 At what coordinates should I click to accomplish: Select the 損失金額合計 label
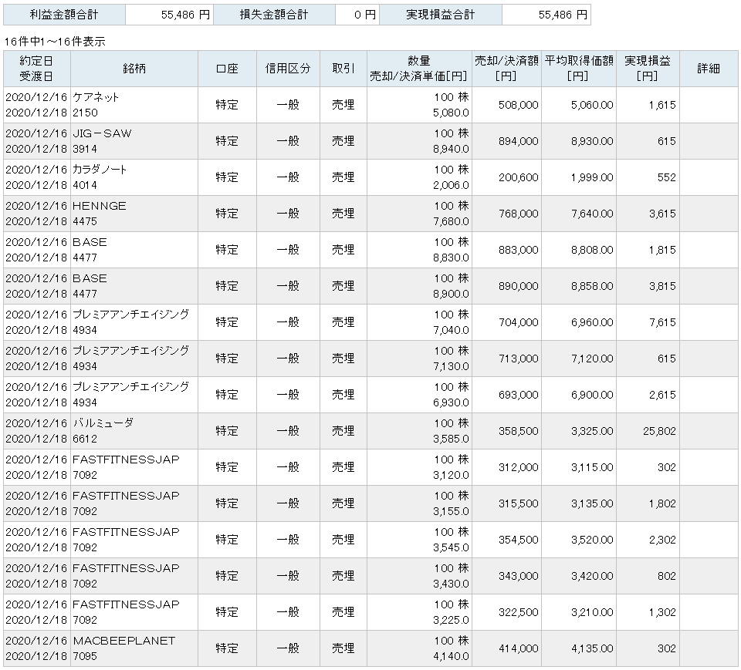point(273,15)
